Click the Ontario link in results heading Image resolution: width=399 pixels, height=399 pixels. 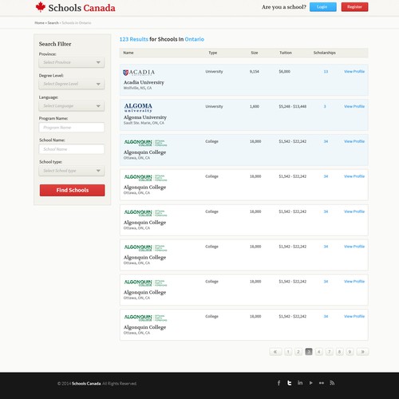[x=195, y=39]
